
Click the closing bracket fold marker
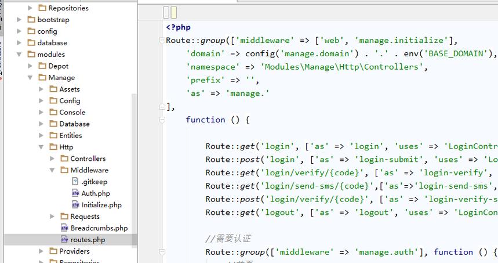point(162,107)
